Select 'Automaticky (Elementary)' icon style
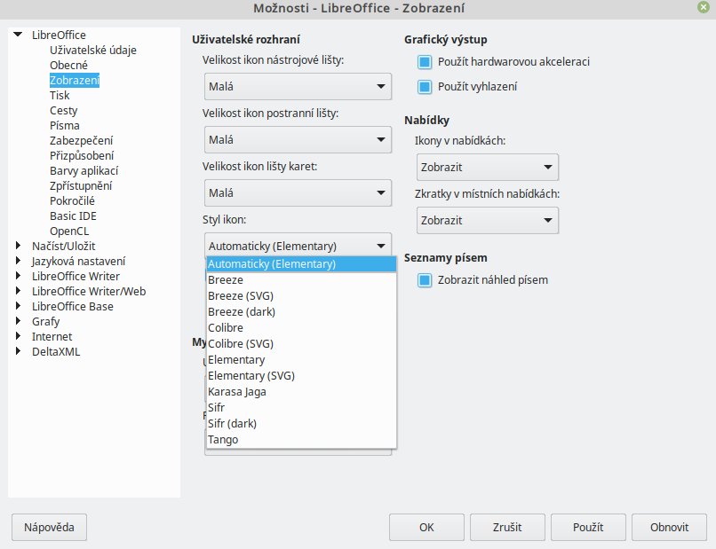This screenshot has width=716, height=549. pos(301,264)
